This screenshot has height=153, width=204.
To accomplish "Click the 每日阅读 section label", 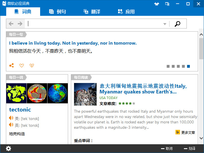I will click(81, 77).
